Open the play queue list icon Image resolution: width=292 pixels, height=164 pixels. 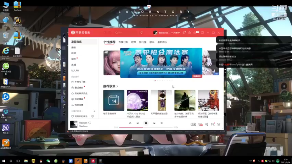[x=219, y=124]
